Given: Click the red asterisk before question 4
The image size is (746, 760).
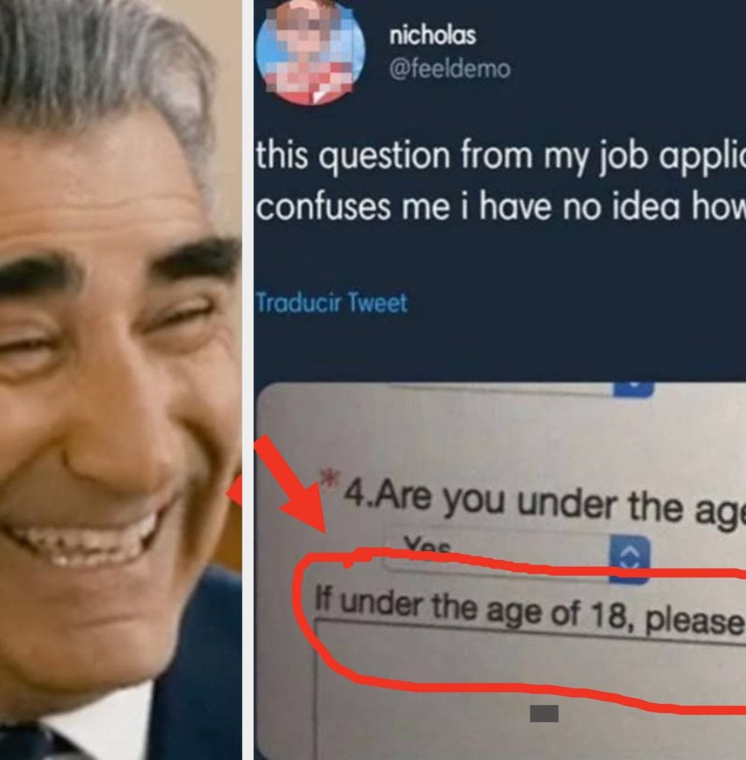Looking at the screenshot, I should [x=330, y=479].
